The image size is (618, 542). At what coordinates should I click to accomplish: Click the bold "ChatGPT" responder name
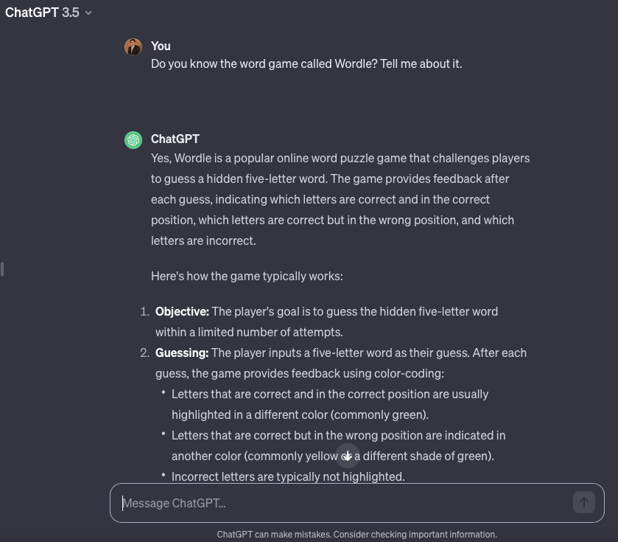click(x=175, y=139)
